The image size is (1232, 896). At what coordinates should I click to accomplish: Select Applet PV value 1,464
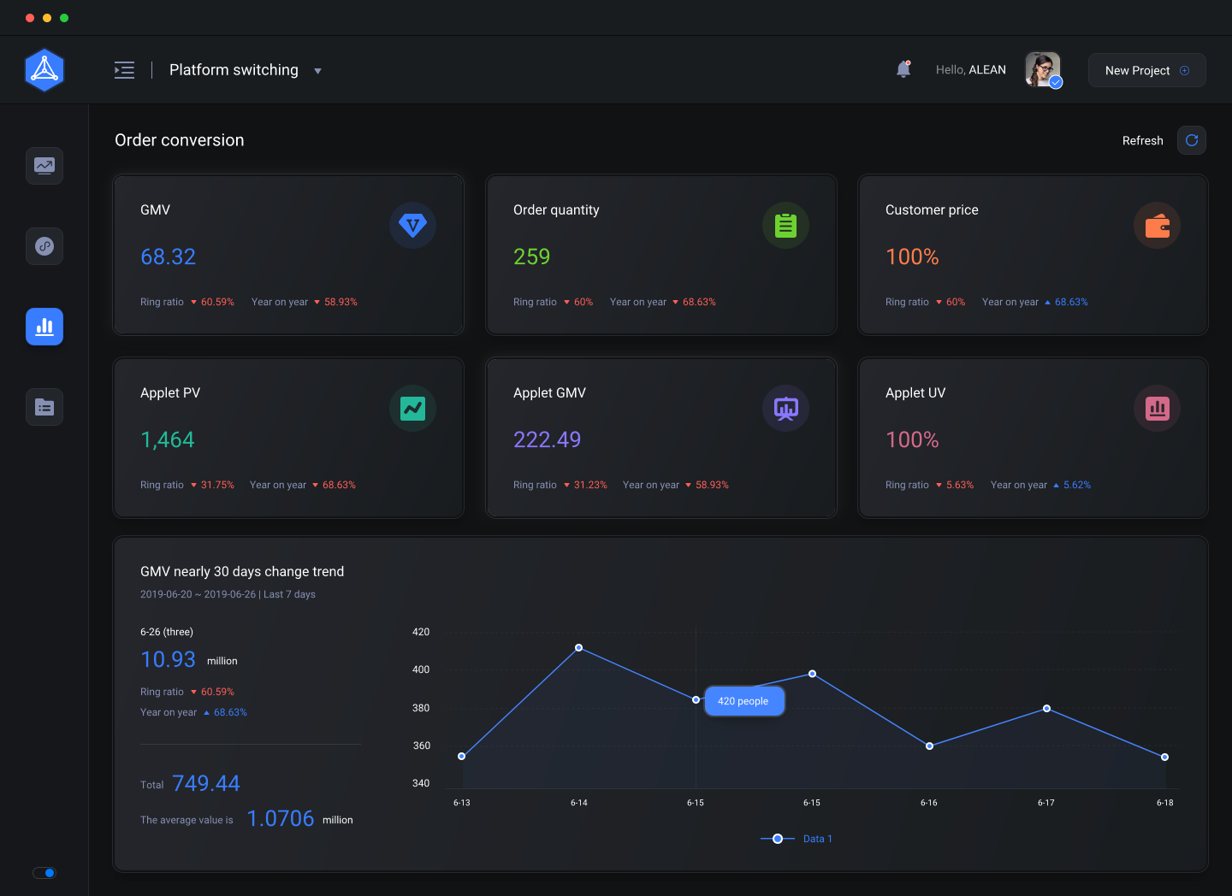(168, 439)
